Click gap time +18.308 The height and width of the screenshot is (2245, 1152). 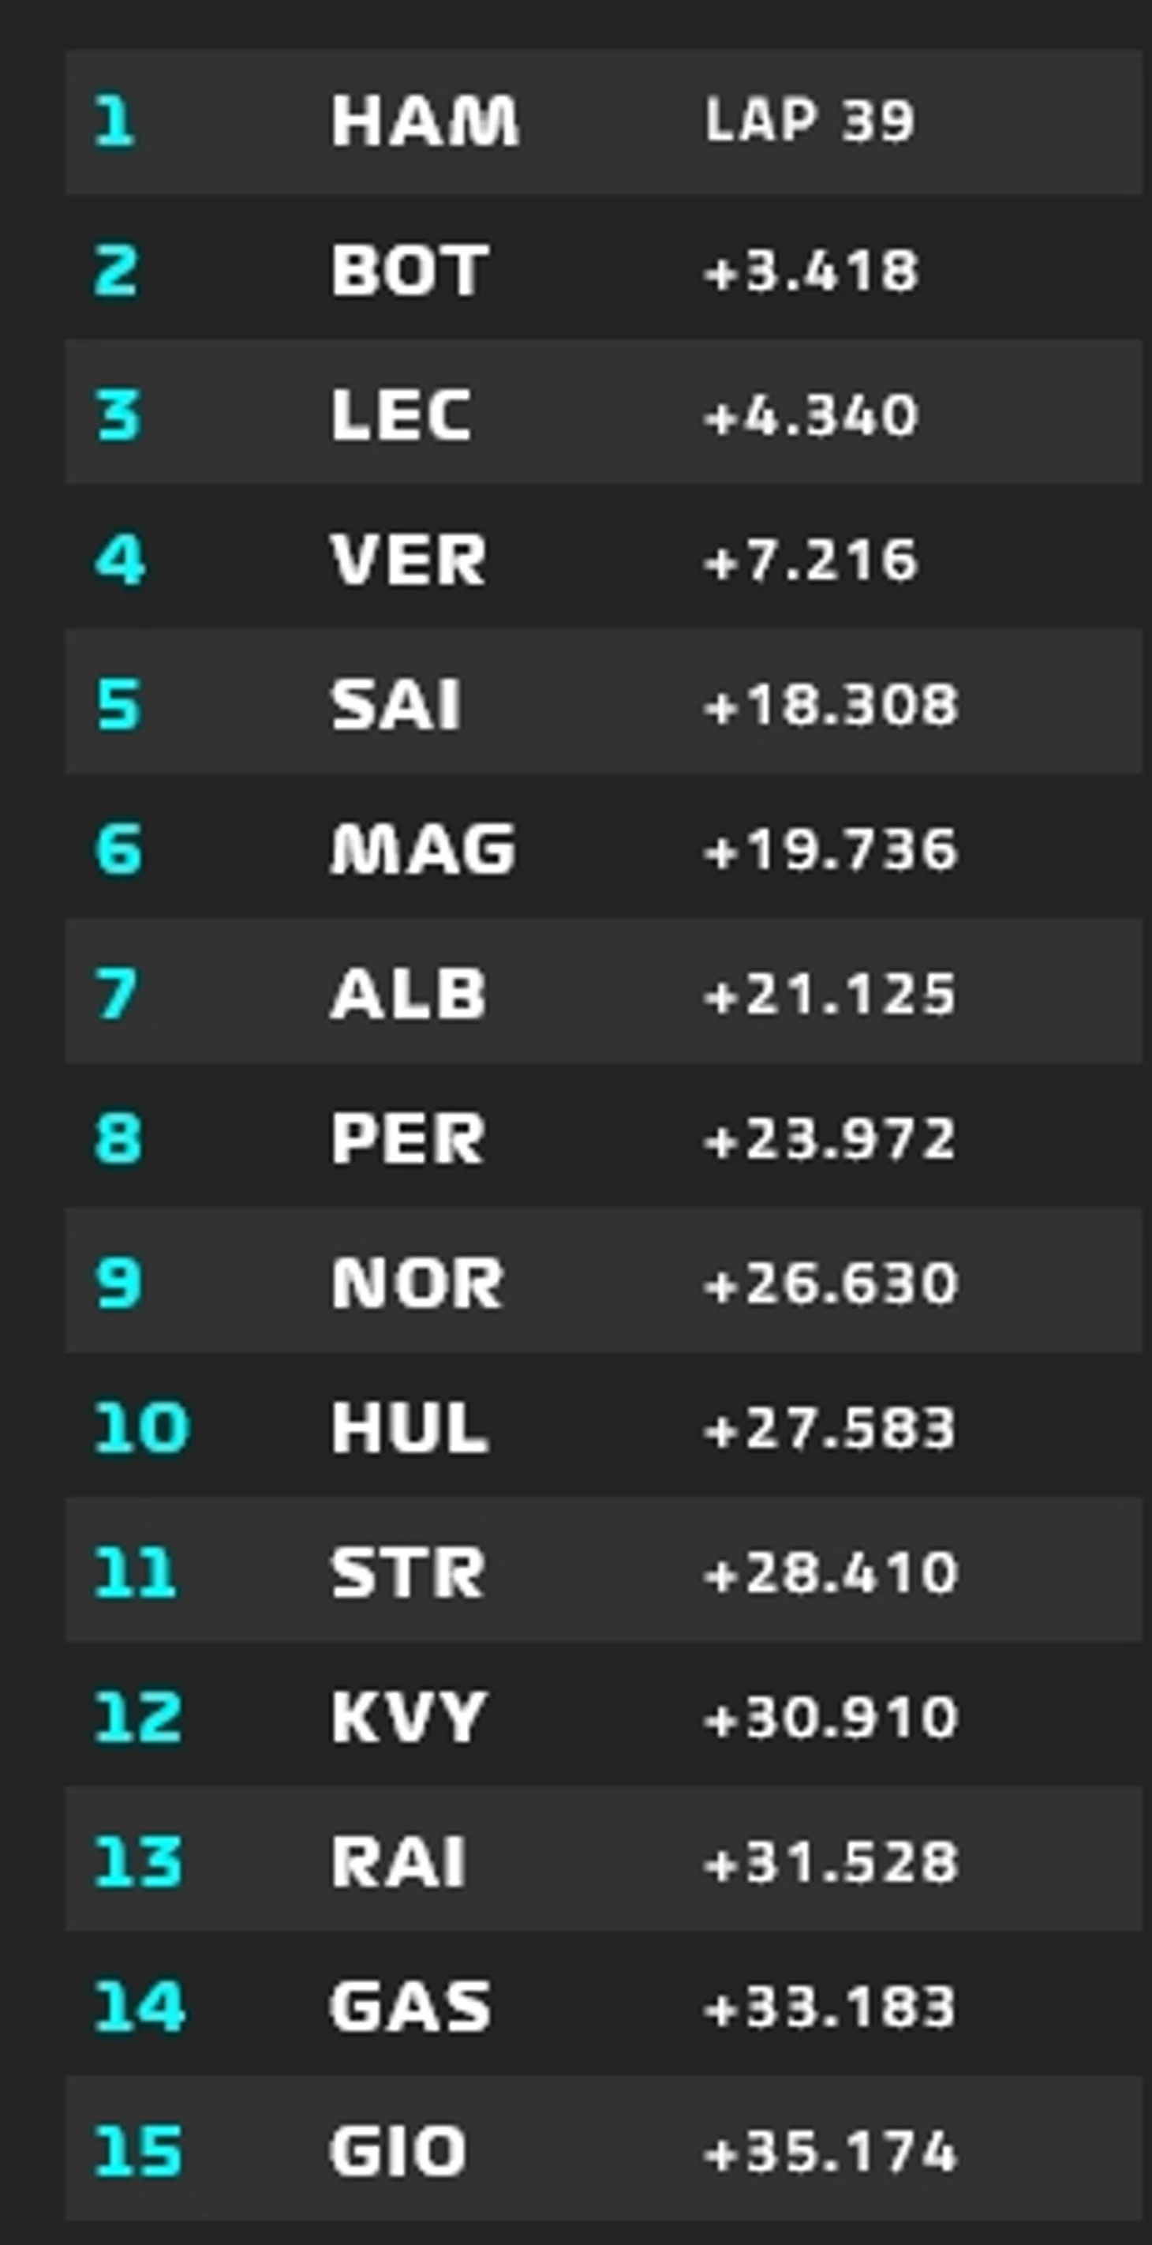click(x=830, y=704)
